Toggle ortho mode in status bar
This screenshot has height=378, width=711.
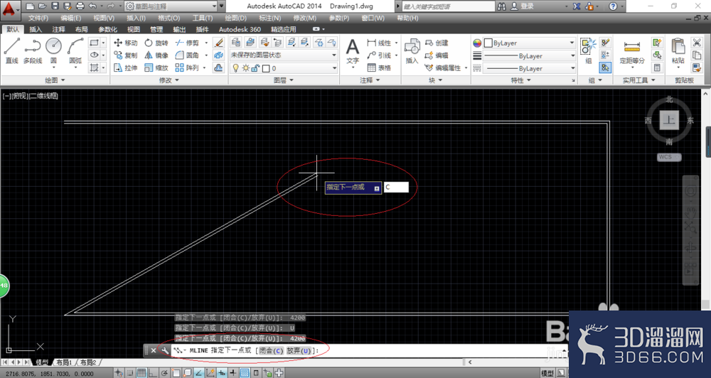pyautogui.click(x=153, y=374)
